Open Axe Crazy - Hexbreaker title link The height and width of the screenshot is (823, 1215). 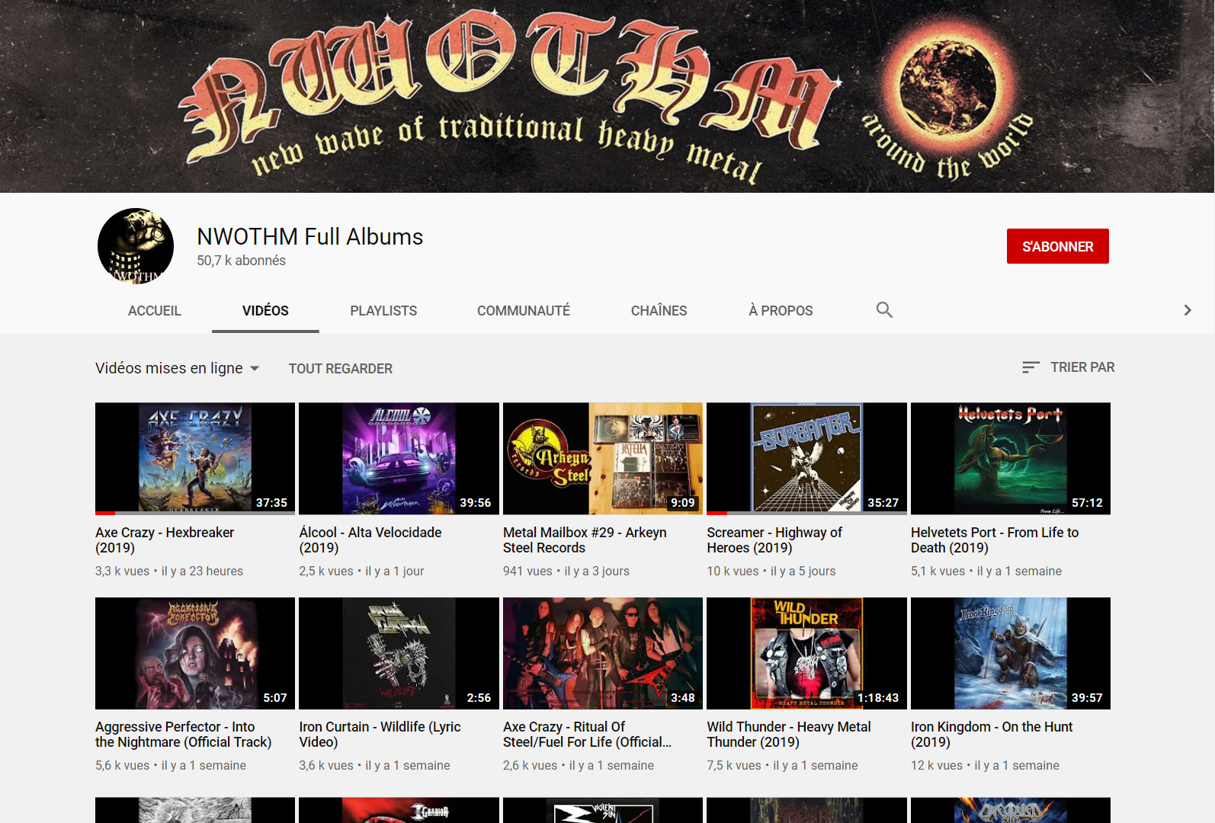tap(165, 540)
